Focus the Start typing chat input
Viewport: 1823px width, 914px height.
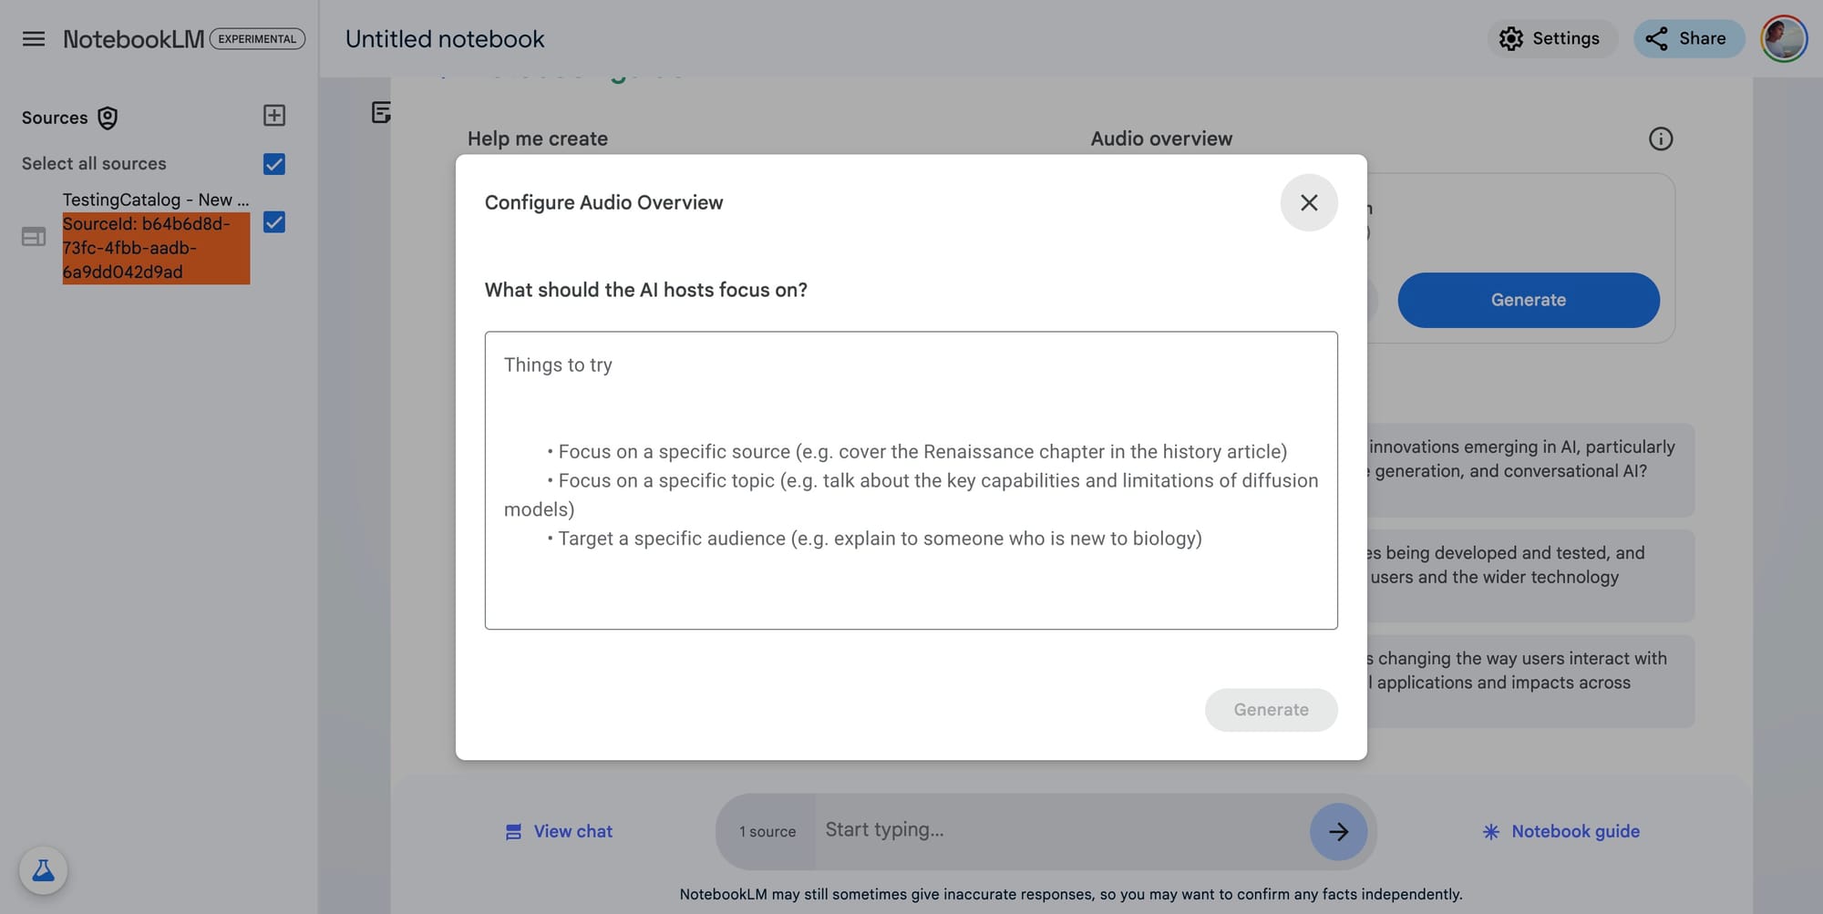tap(1062, 830)
